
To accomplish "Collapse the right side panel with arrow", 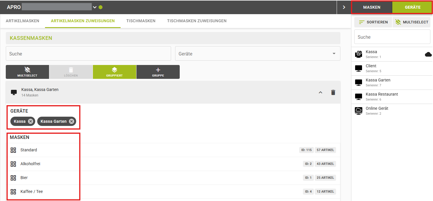I will coord(344,7).
